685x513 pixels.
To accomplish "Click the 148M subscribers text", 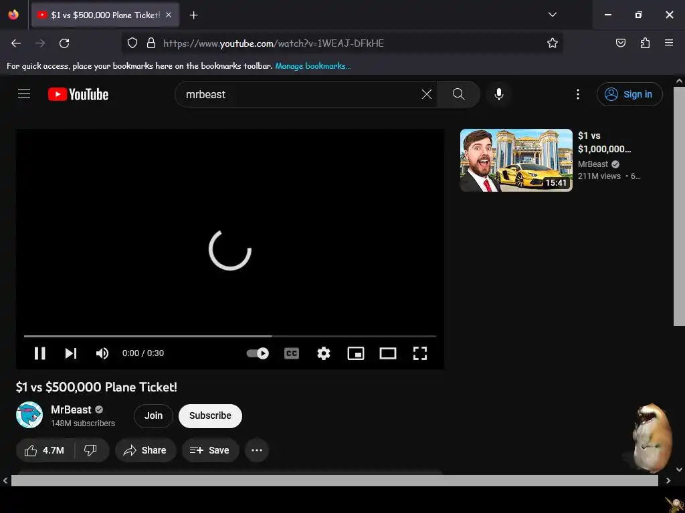I will (x=83, y=423).
